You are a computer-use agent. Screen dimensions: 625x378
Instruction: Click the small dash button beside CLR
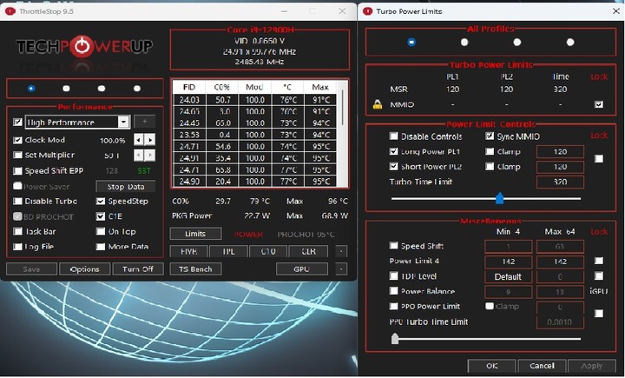tap(341, 251)
